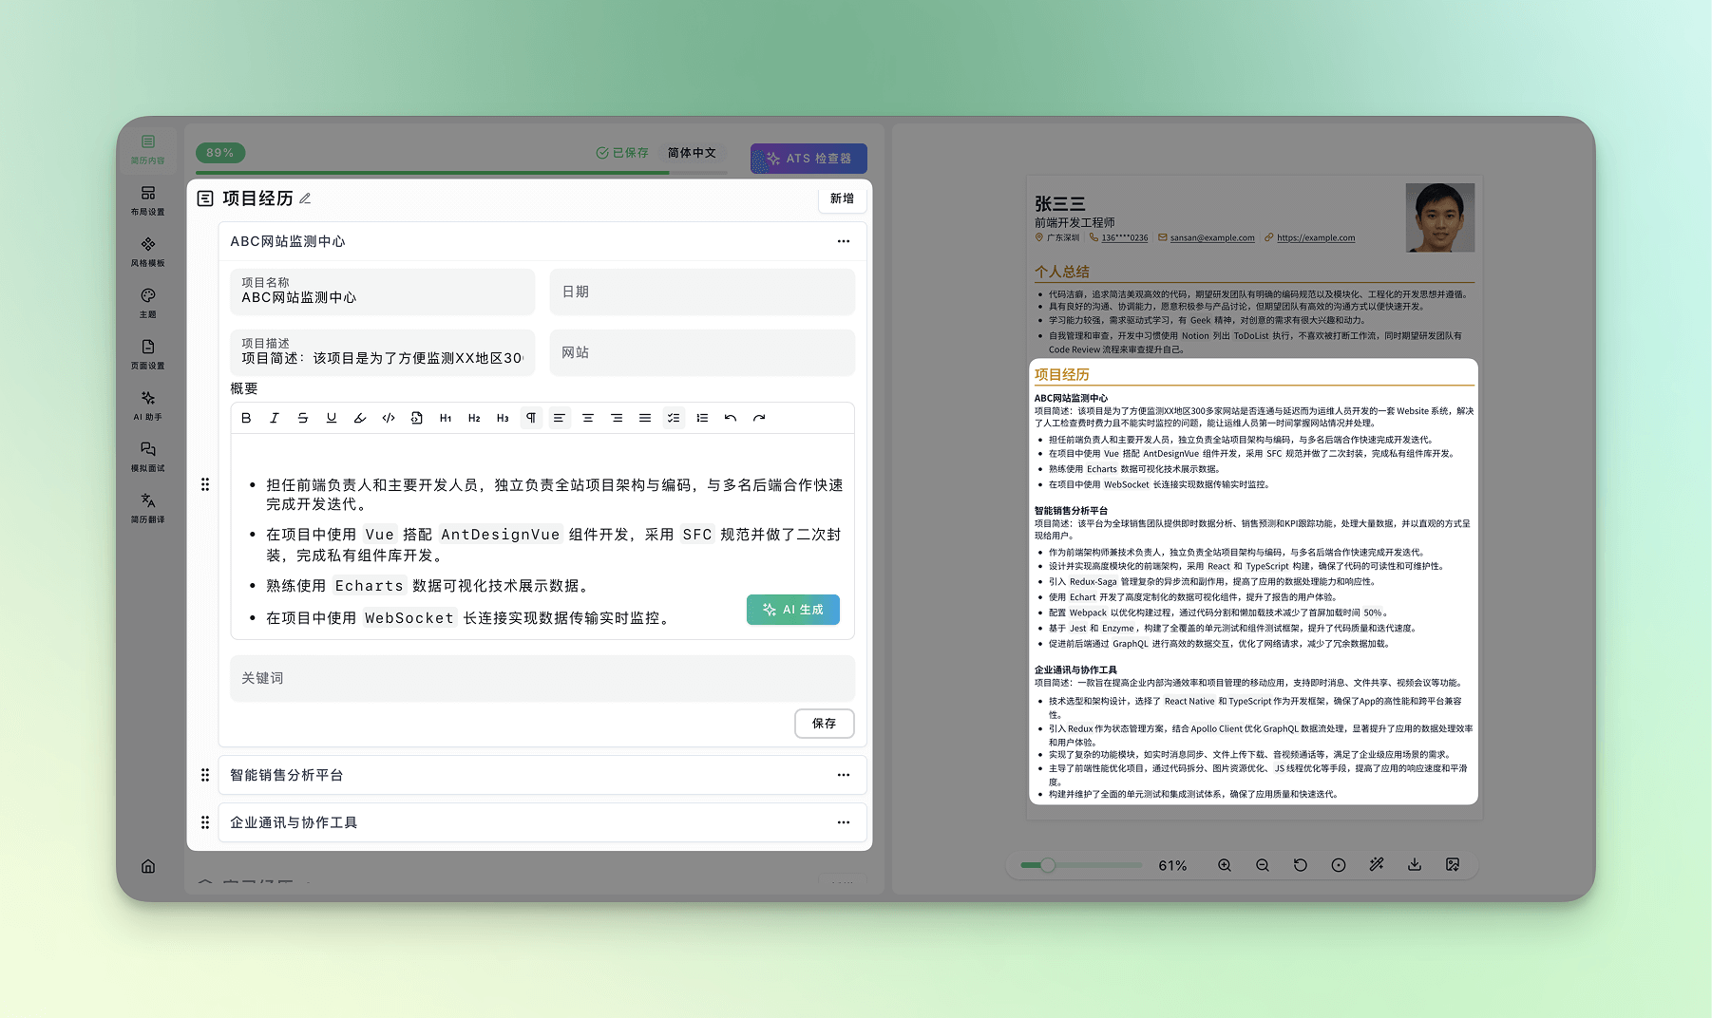Click the AI 生成 button

(793, 610)
